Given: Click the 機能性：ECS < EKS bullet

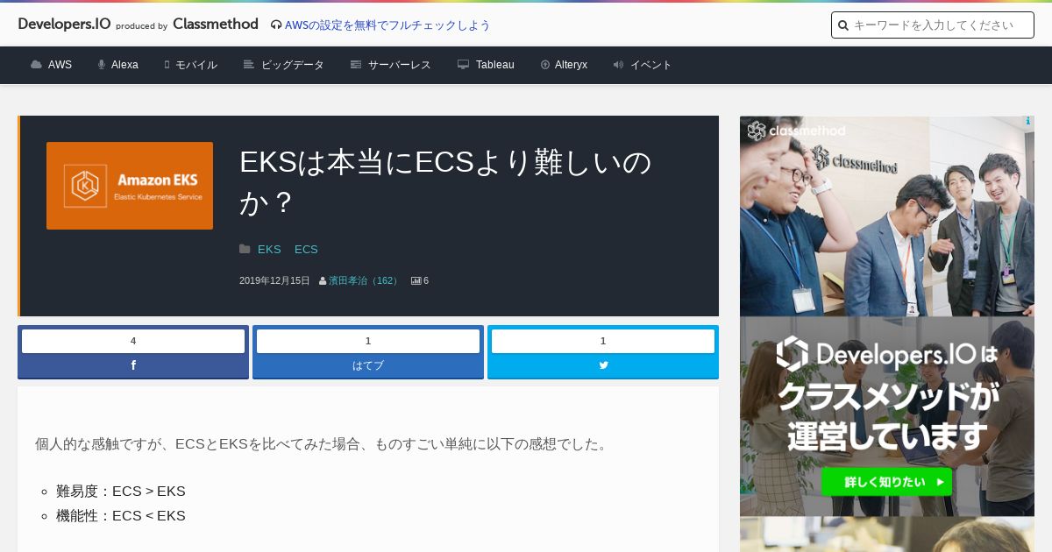Looking at the screenshot, I should tap(121, 516).
